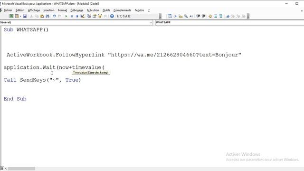
Task: Undo the last edit
Action: point(54,16)
